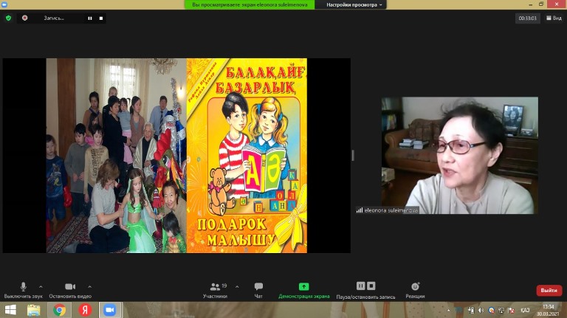This screenshot has height=318, width=567.
Task: Open File Explorer from the taskbar
Action: point(34,310)
